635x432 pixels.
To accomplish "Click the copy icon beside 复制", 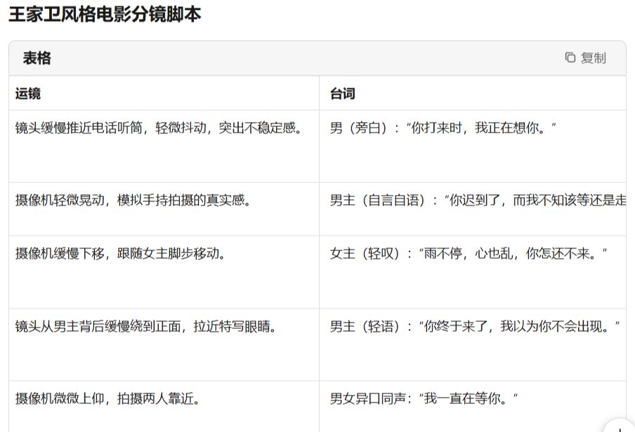I will pyautogui.click(x=570, y=58).
